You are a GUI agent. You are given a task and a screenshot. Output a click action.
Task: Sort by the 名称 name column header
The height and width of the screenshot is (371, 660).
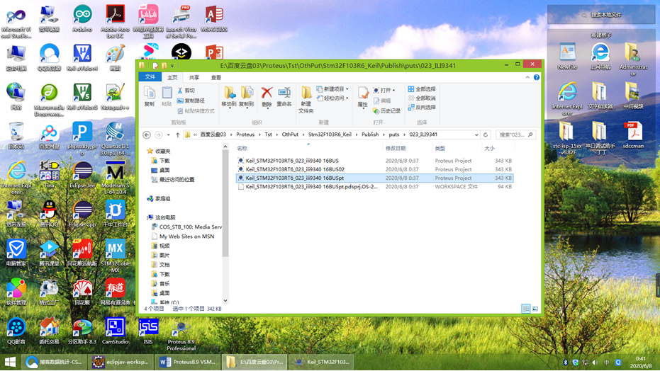click(242, 148)
